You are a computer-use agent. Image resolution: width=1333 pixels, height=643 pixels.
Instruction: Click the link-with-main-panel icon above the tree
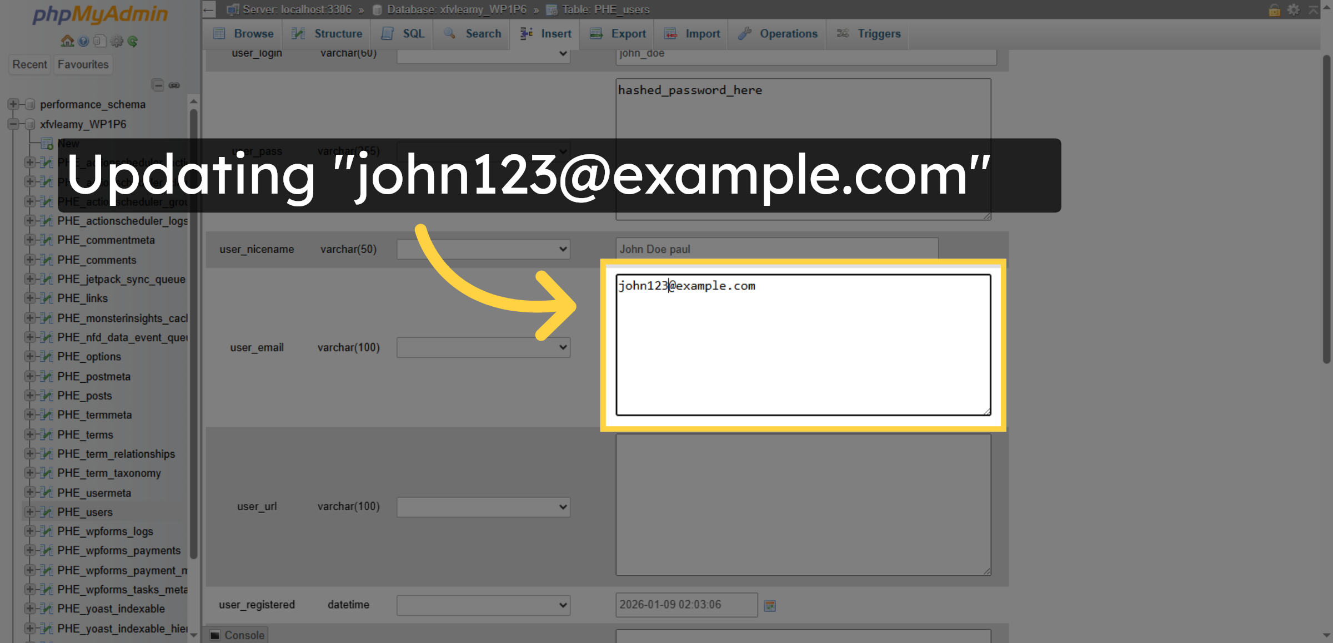[174, 85]
